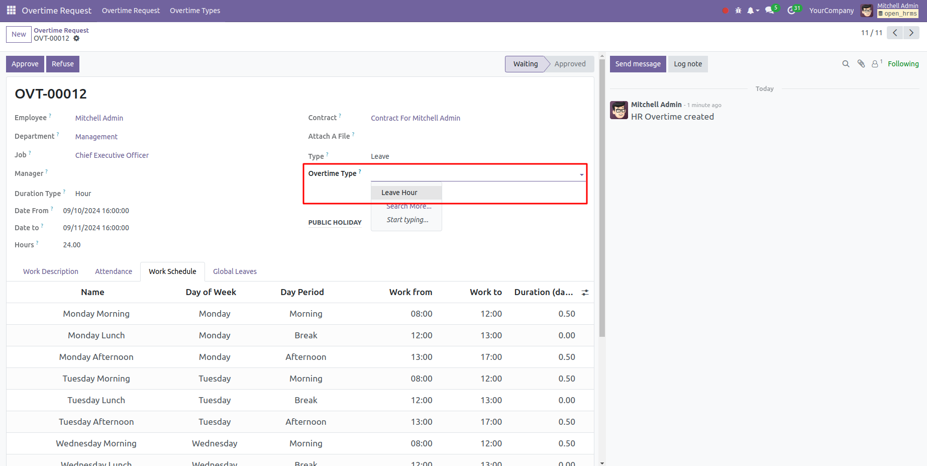
Task: Open the main apps grid menu
Action: [11, 11]
